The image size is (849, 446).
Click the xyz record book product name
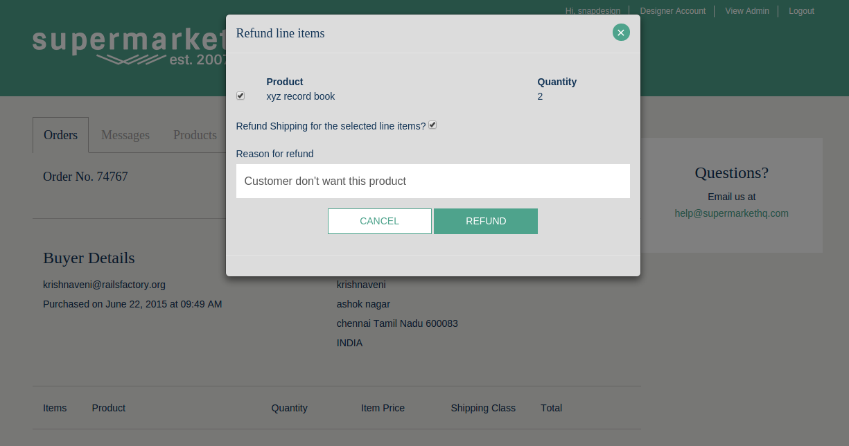[x=300, y=96]
